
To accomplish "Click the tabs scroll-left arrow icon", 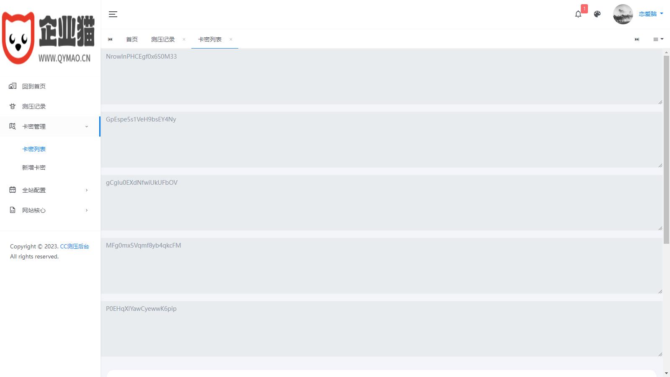I will [x=110, y=39].
